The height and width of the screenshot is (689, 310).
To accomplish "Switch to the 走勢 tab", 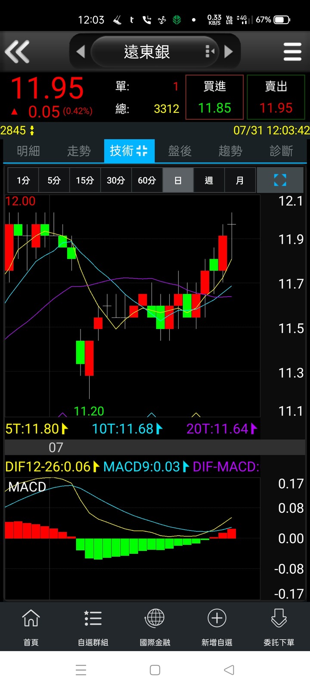I will [x=79, y=151].
